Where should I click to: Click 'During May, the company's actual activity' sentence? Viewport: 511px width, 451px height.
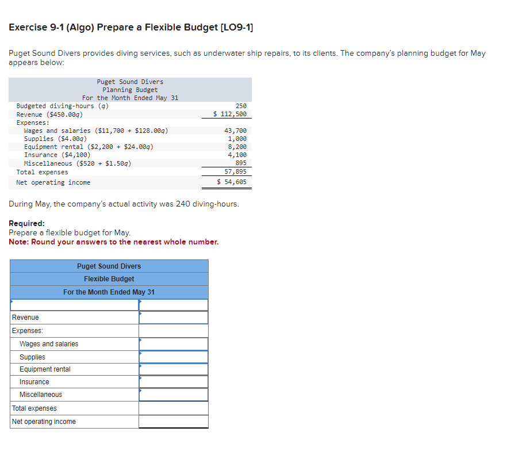point(124,204)
